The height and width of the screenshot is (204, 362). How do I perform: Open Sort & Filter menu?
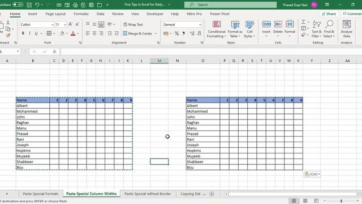317,29
